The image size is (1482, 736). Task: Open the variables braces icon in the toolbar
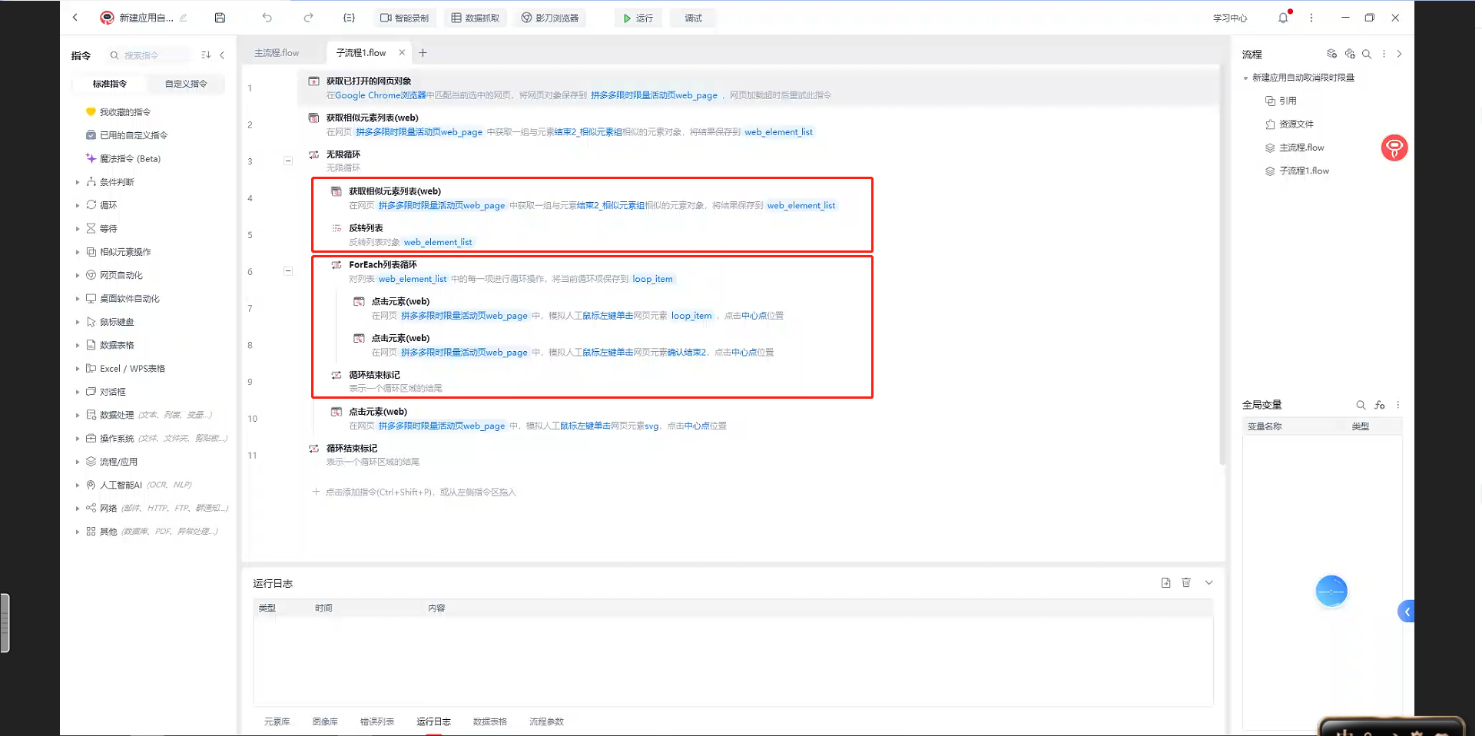[x=349, y=18]
